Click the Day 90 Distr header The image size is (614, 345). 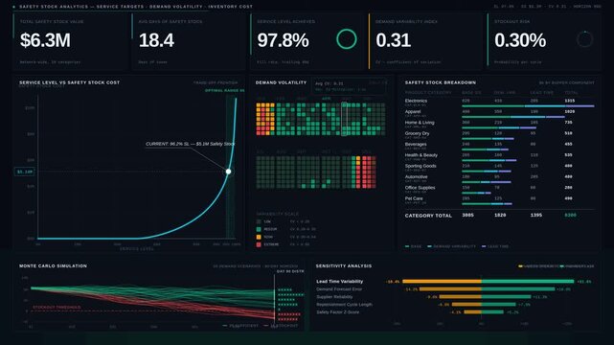[x=290, y=271]
